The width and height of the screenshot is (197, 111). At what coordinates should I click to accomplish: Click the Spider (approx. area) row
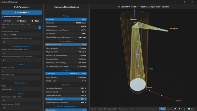coord(66,95)
